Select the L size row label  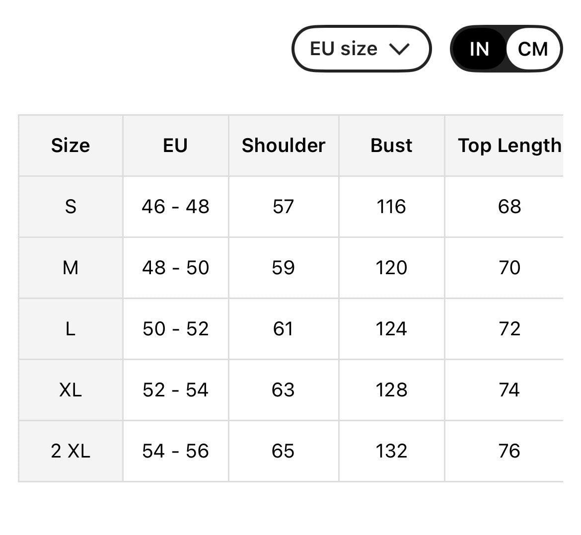(x=71, y=329)
